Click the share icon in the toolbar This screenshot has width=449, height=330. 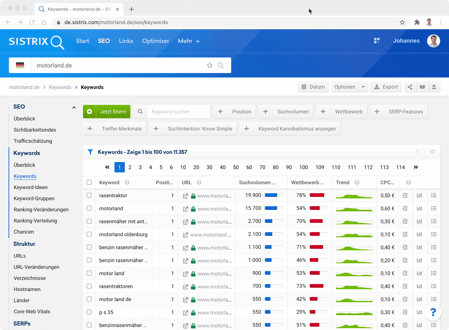click(x=410, y=87)
